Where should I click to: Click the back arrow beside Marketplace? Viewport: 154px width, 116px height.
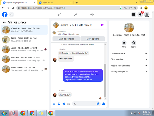pyautogui.click(x=4, y=22)
